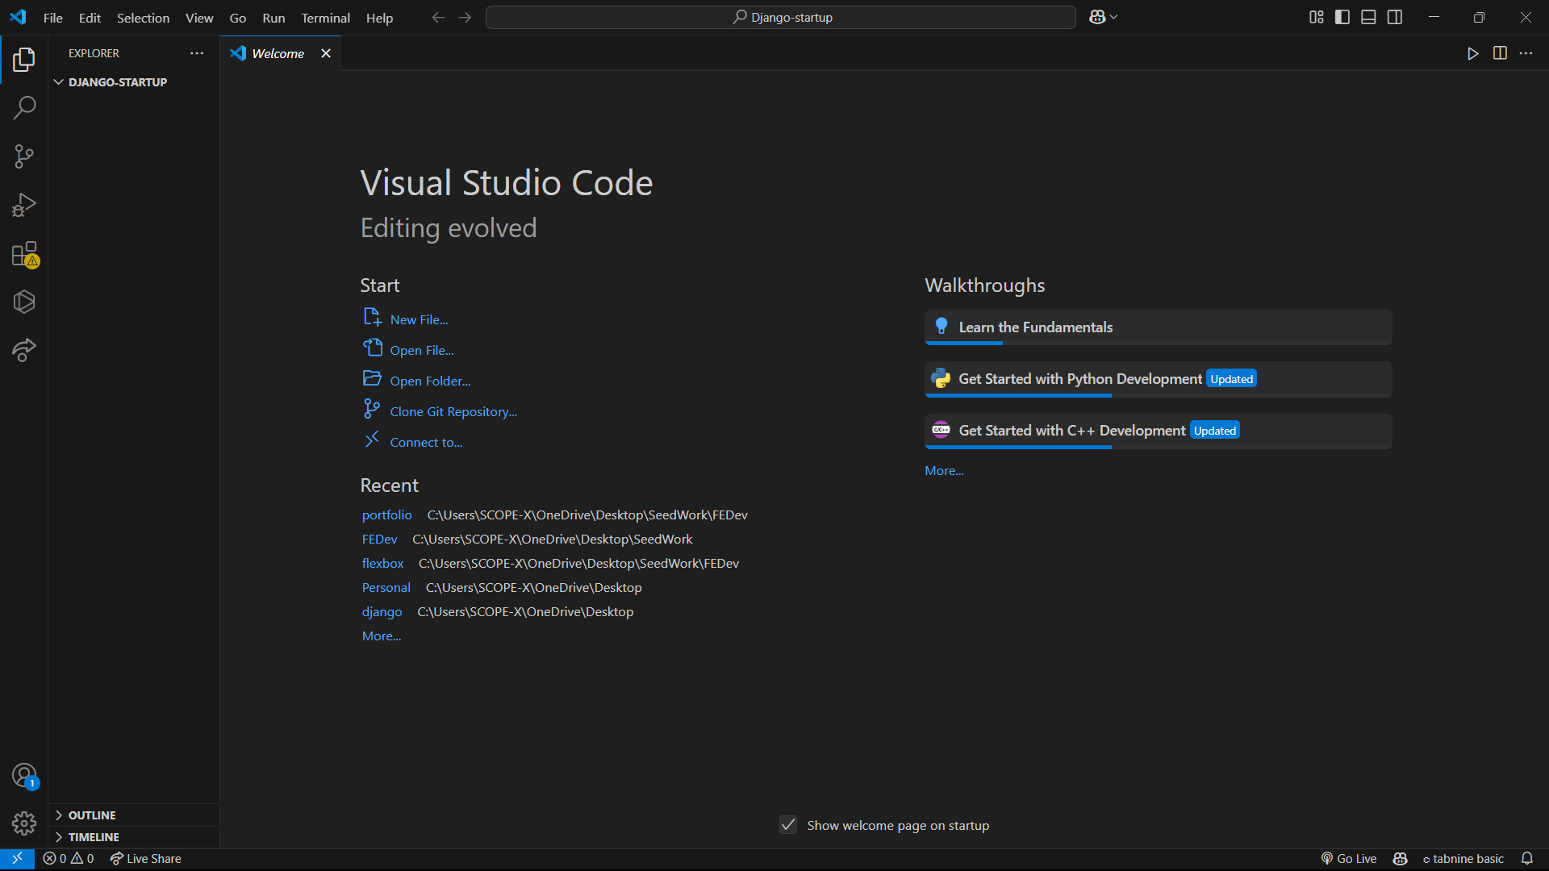
Task: Click Clone Git Repository... link
Action: [x=453, y=411]
